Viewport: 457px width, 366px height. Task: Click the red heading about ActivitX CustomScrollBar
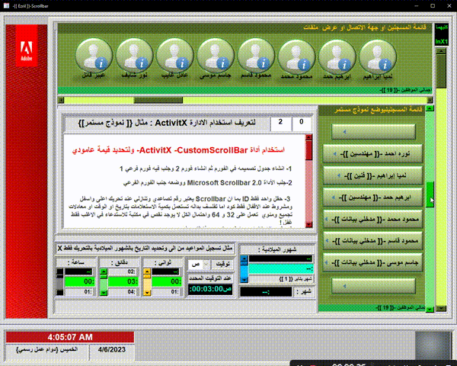click(178, 150)
